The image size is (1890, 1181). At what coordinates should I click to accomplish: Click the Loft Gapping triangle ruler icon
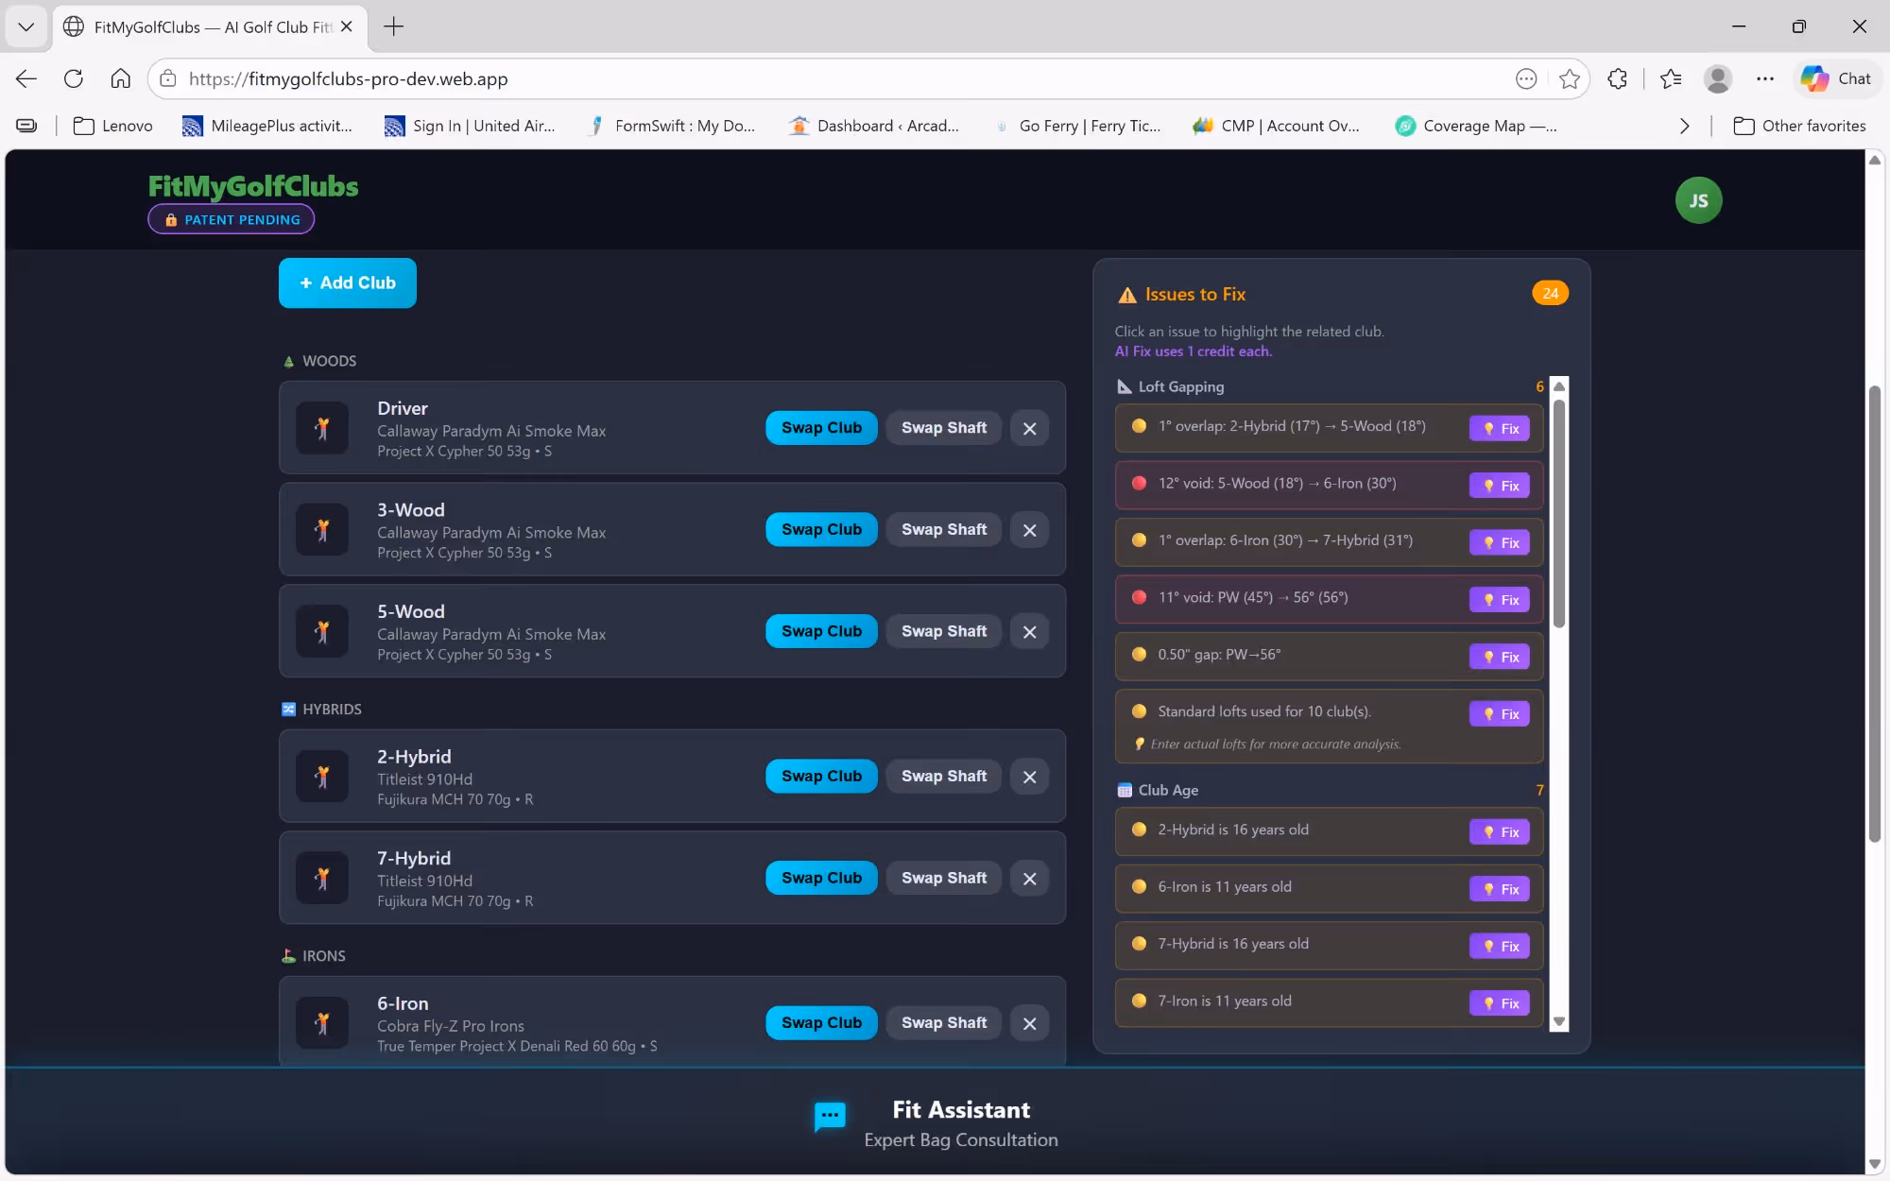click(1124, 386)
